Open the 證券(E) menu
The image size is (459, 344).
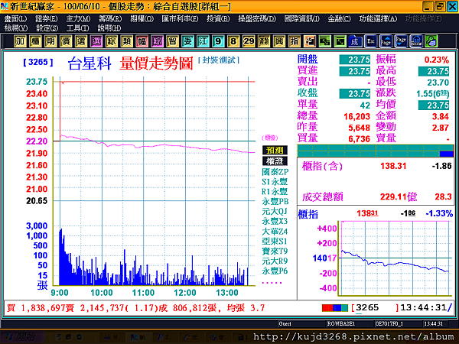pyautogui.click(x=46, y=19)
